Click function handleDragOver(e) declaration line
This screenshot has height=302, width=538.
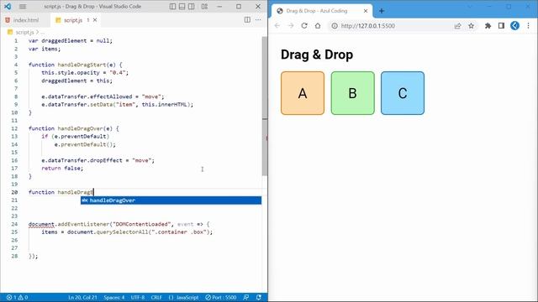tap(74, 128)
